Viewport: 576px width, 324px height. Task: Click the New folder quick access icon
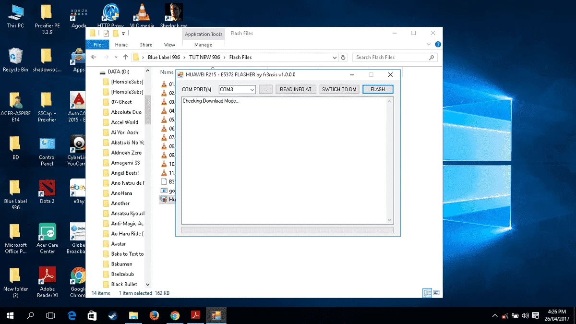coord(115,33)
